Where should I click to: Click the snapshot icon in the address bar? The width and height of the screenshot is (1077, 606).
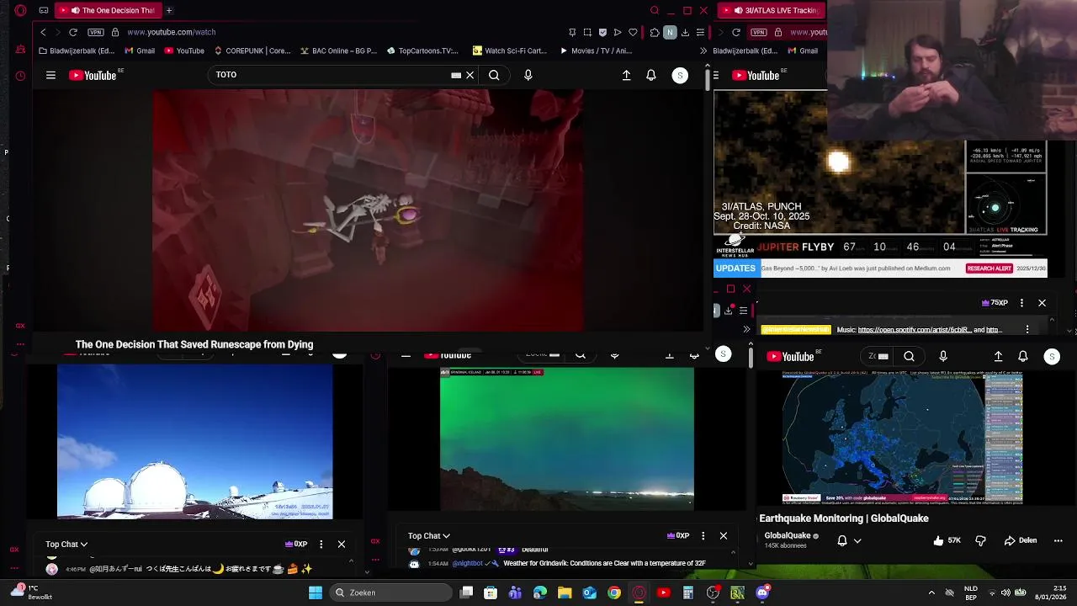(x=587, y=32)
